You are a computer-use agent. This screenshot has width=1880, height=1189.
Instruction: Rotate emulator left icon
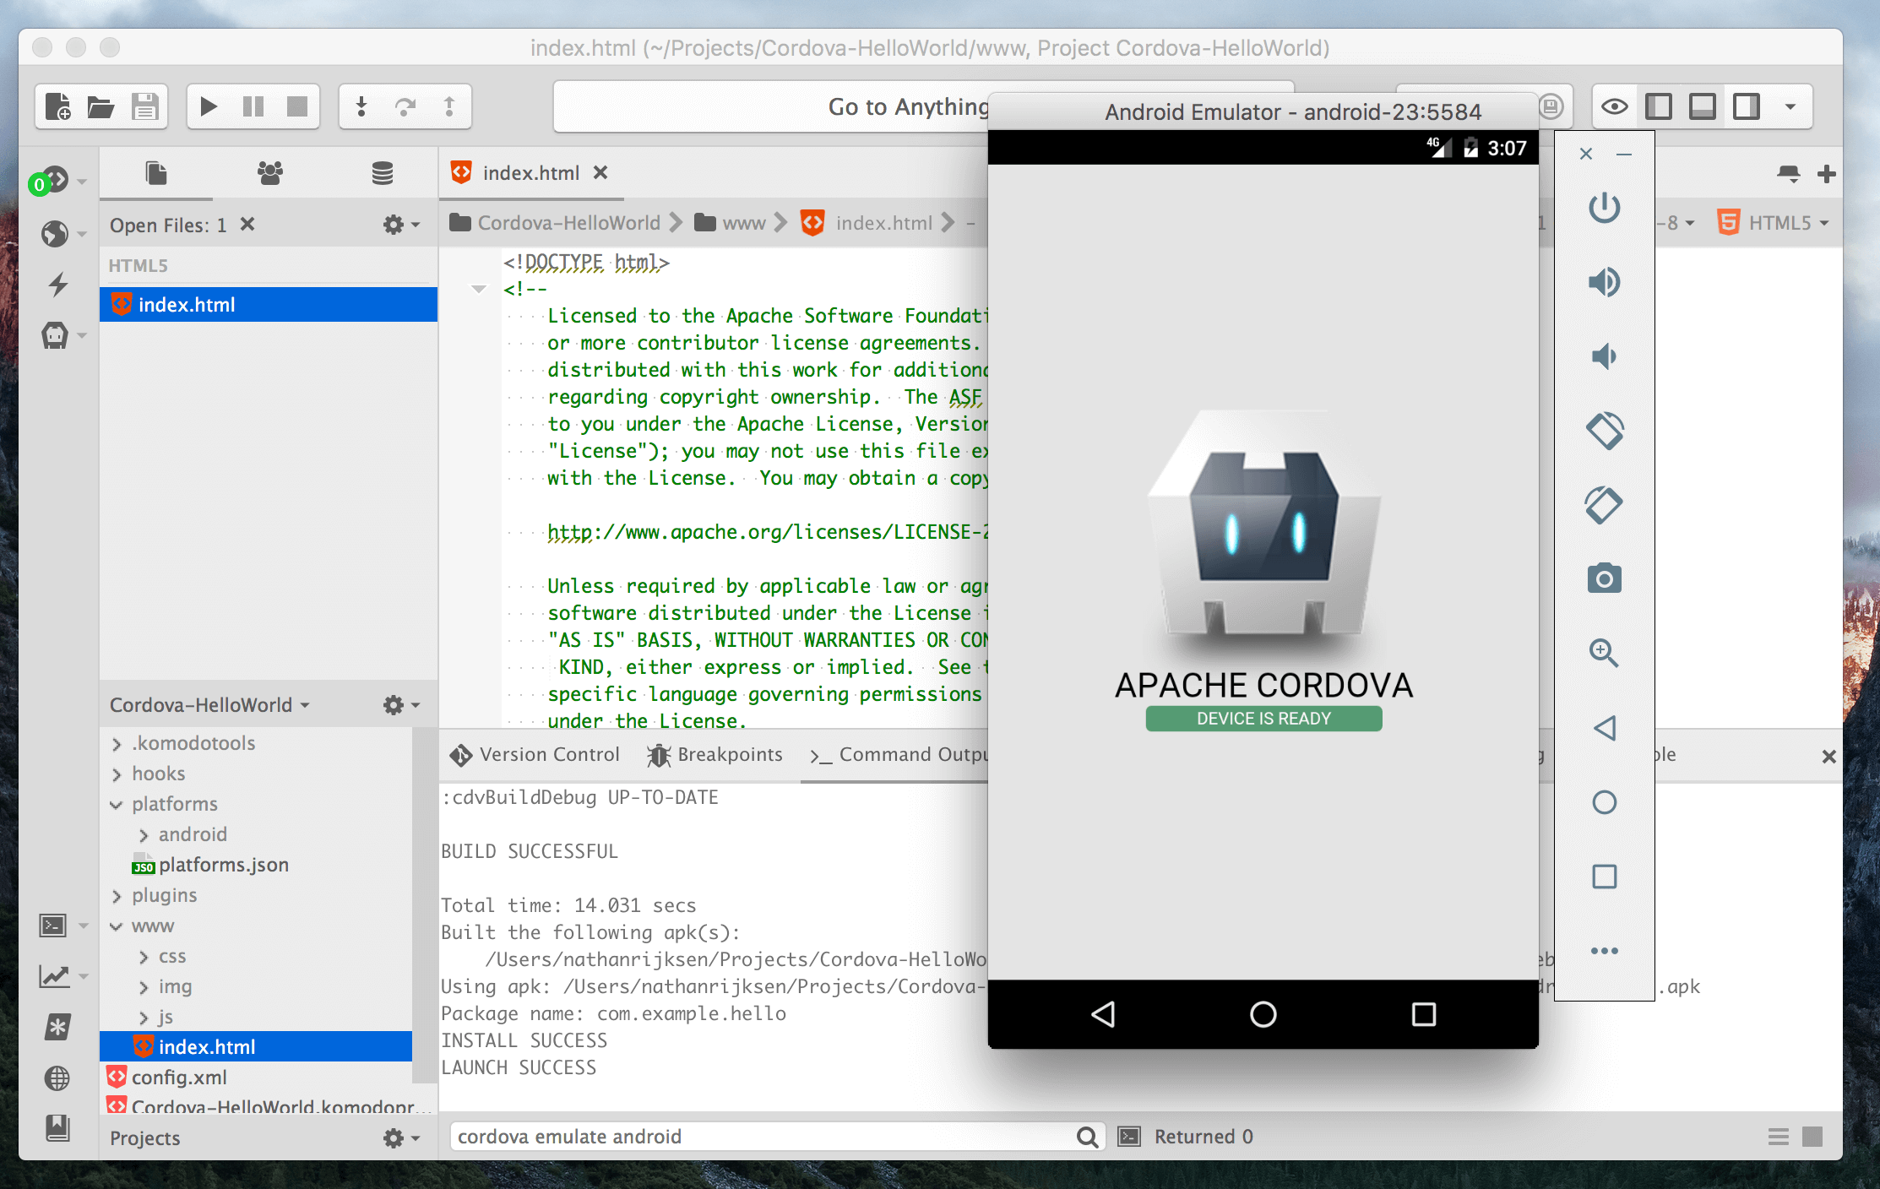1604,431
